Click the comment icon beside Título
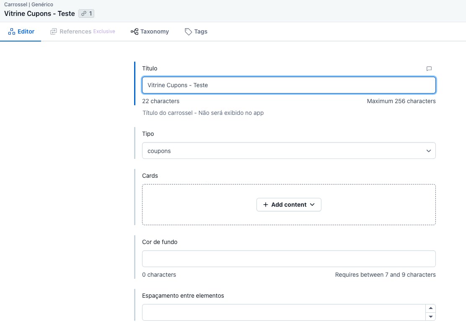Image resolution: width=466 pixels, height=335 pixels. click(x=429, y=69)
